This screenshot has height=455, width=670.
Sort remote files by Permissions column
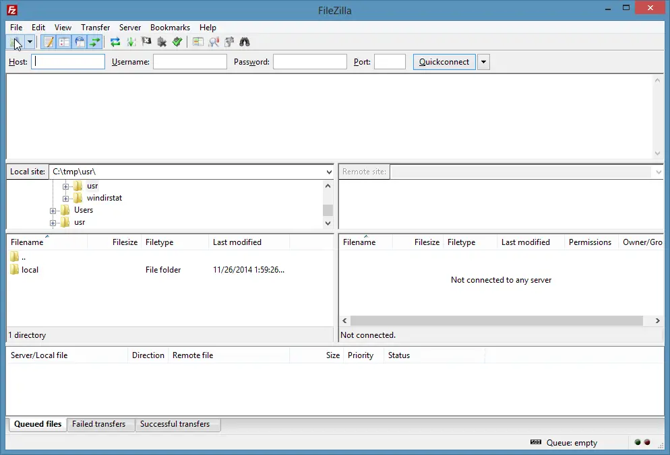pyautogui.click(x=590, y=242)
